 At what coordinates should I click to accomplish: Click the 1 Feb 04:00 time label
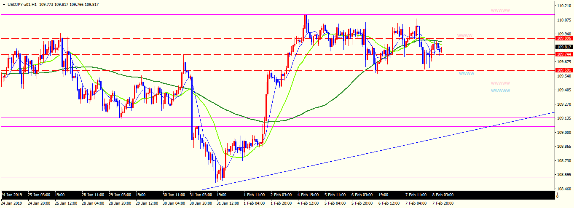254,203
